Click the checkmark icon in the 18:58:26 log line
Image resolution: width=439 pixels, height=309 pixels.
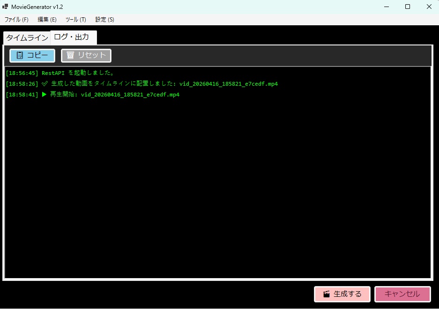[x=45, y=84]
